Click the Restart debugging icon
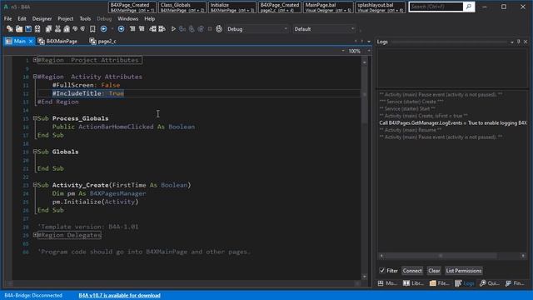This screenshot has height=300, width=533. [219, 29]
